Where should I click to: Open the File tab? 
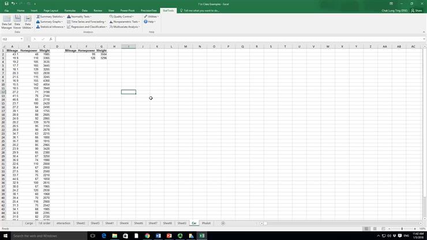tap(6, 10)
